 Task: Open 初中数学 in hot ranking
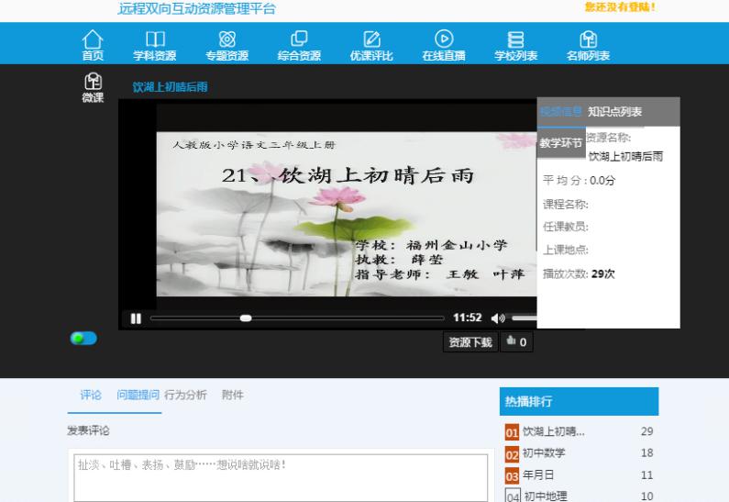[x=544, y=452]
